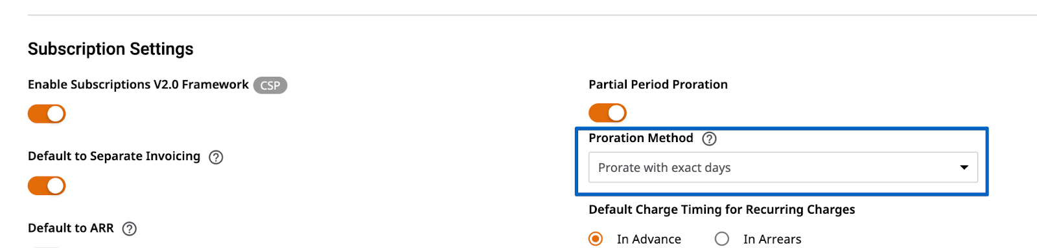Click the Enable Subscriptions V2.0 Framework label

(138, 85)
